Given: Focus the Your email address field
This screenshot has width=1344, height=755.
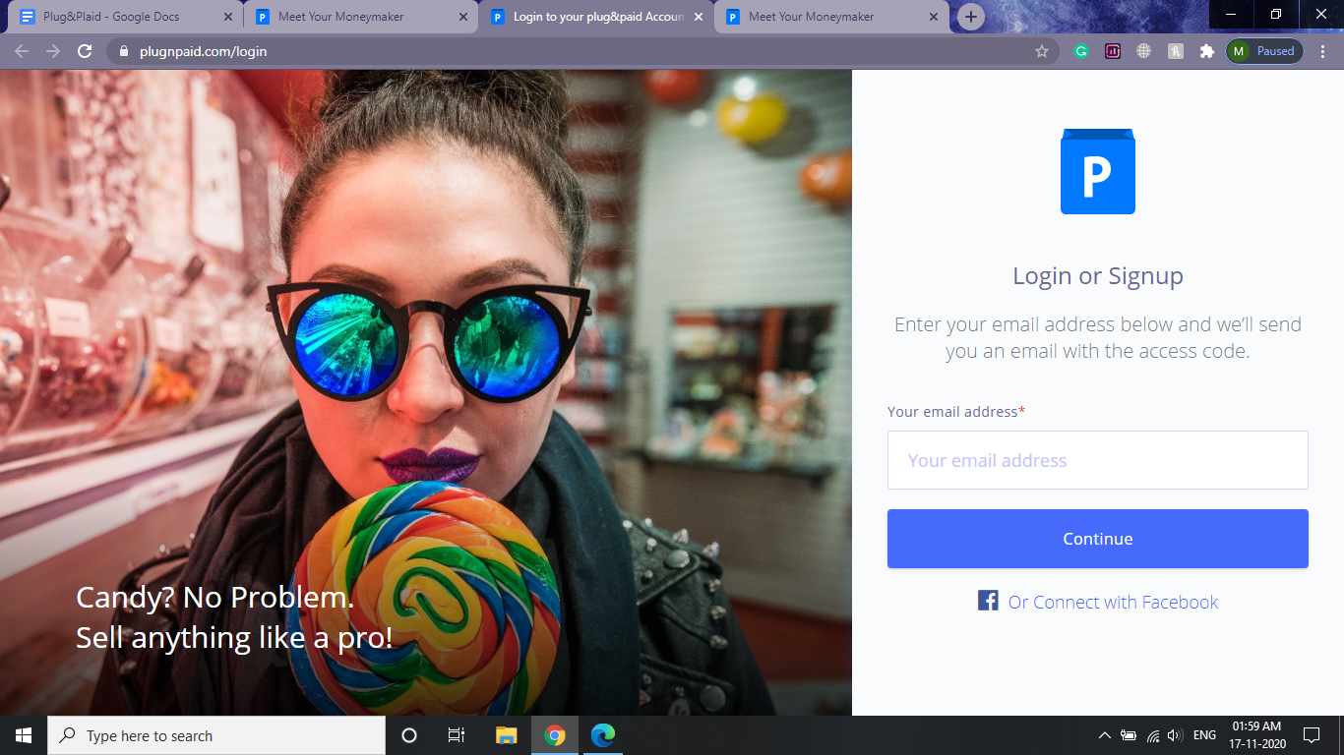Looking at the screenshot, I should (x=1098, y=460).
